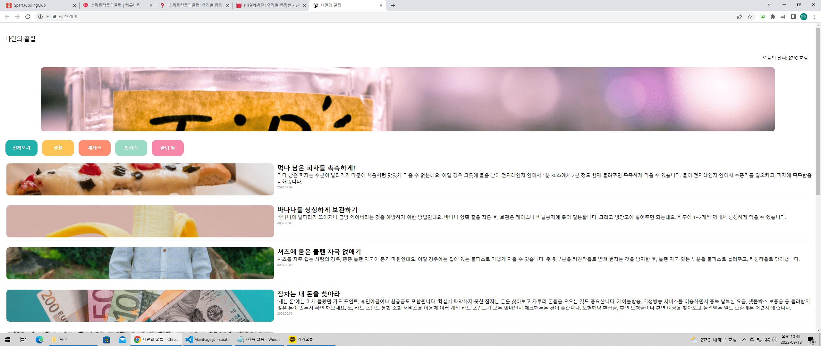821x346 pixels.
Task: Launch Microsoft Edge from the taskbar
Action: click(x=39, y=340)
